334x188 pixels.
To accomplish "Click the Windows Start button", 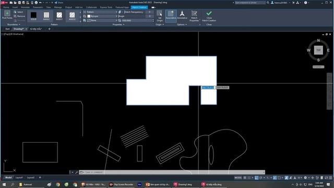I will [4, 184].
